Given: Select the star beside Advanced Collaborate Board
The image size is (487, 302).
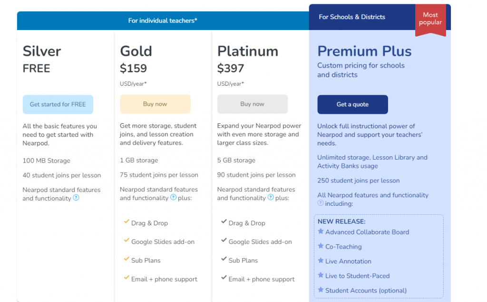Looking at the screenshot, I should click(x=321, y=232).
